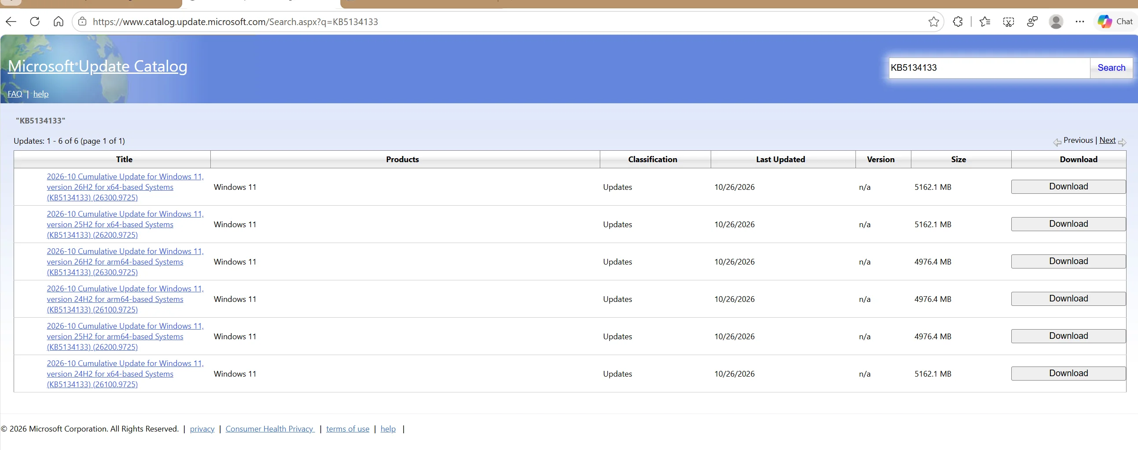1138x450 pixels.
Task: Download the 24H2 arm64 update
Action: pyautogui.click(x=1068, y=299)
